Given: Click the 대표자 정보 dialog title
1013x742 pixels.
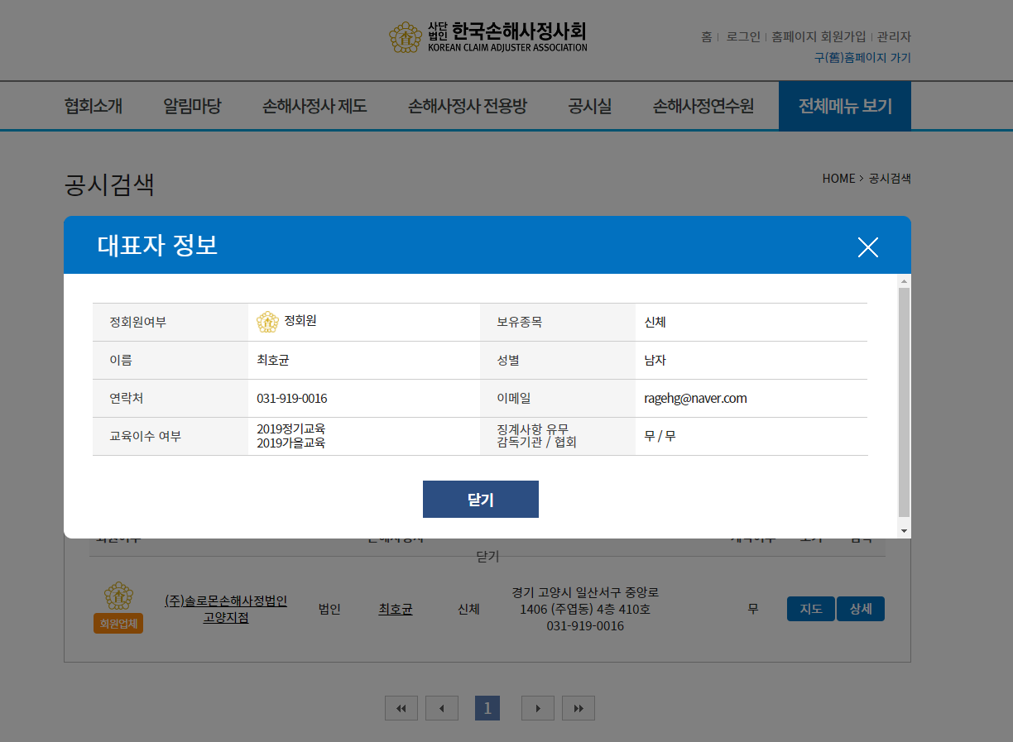Looking at the screenshot, I should (x=157, y=245).
